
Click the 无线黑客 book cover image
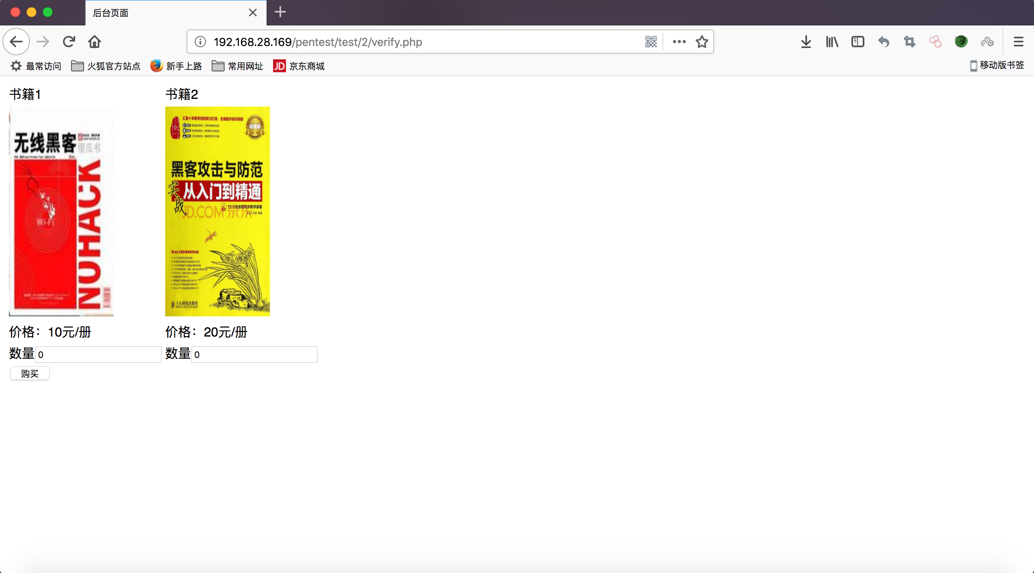pos(61,211)
